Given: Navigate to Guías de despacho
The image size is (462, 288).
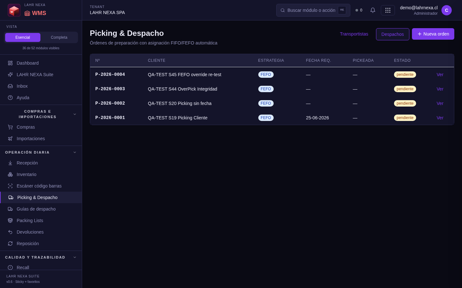Looking at the screenshot, I should point(41,209).
